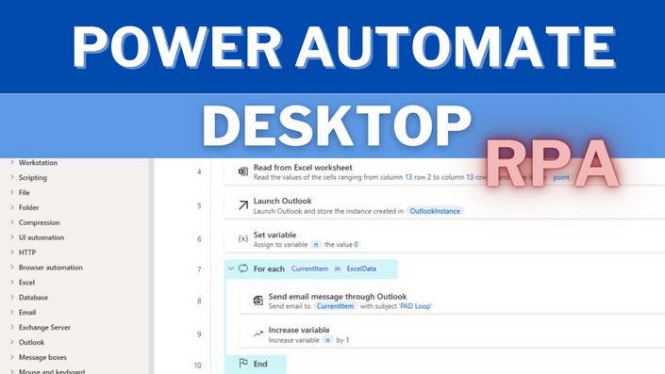Click the For each loop icon

243,268
